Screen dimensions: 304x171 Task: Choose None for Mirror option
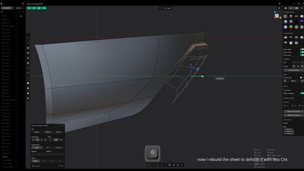coord(36,161)
